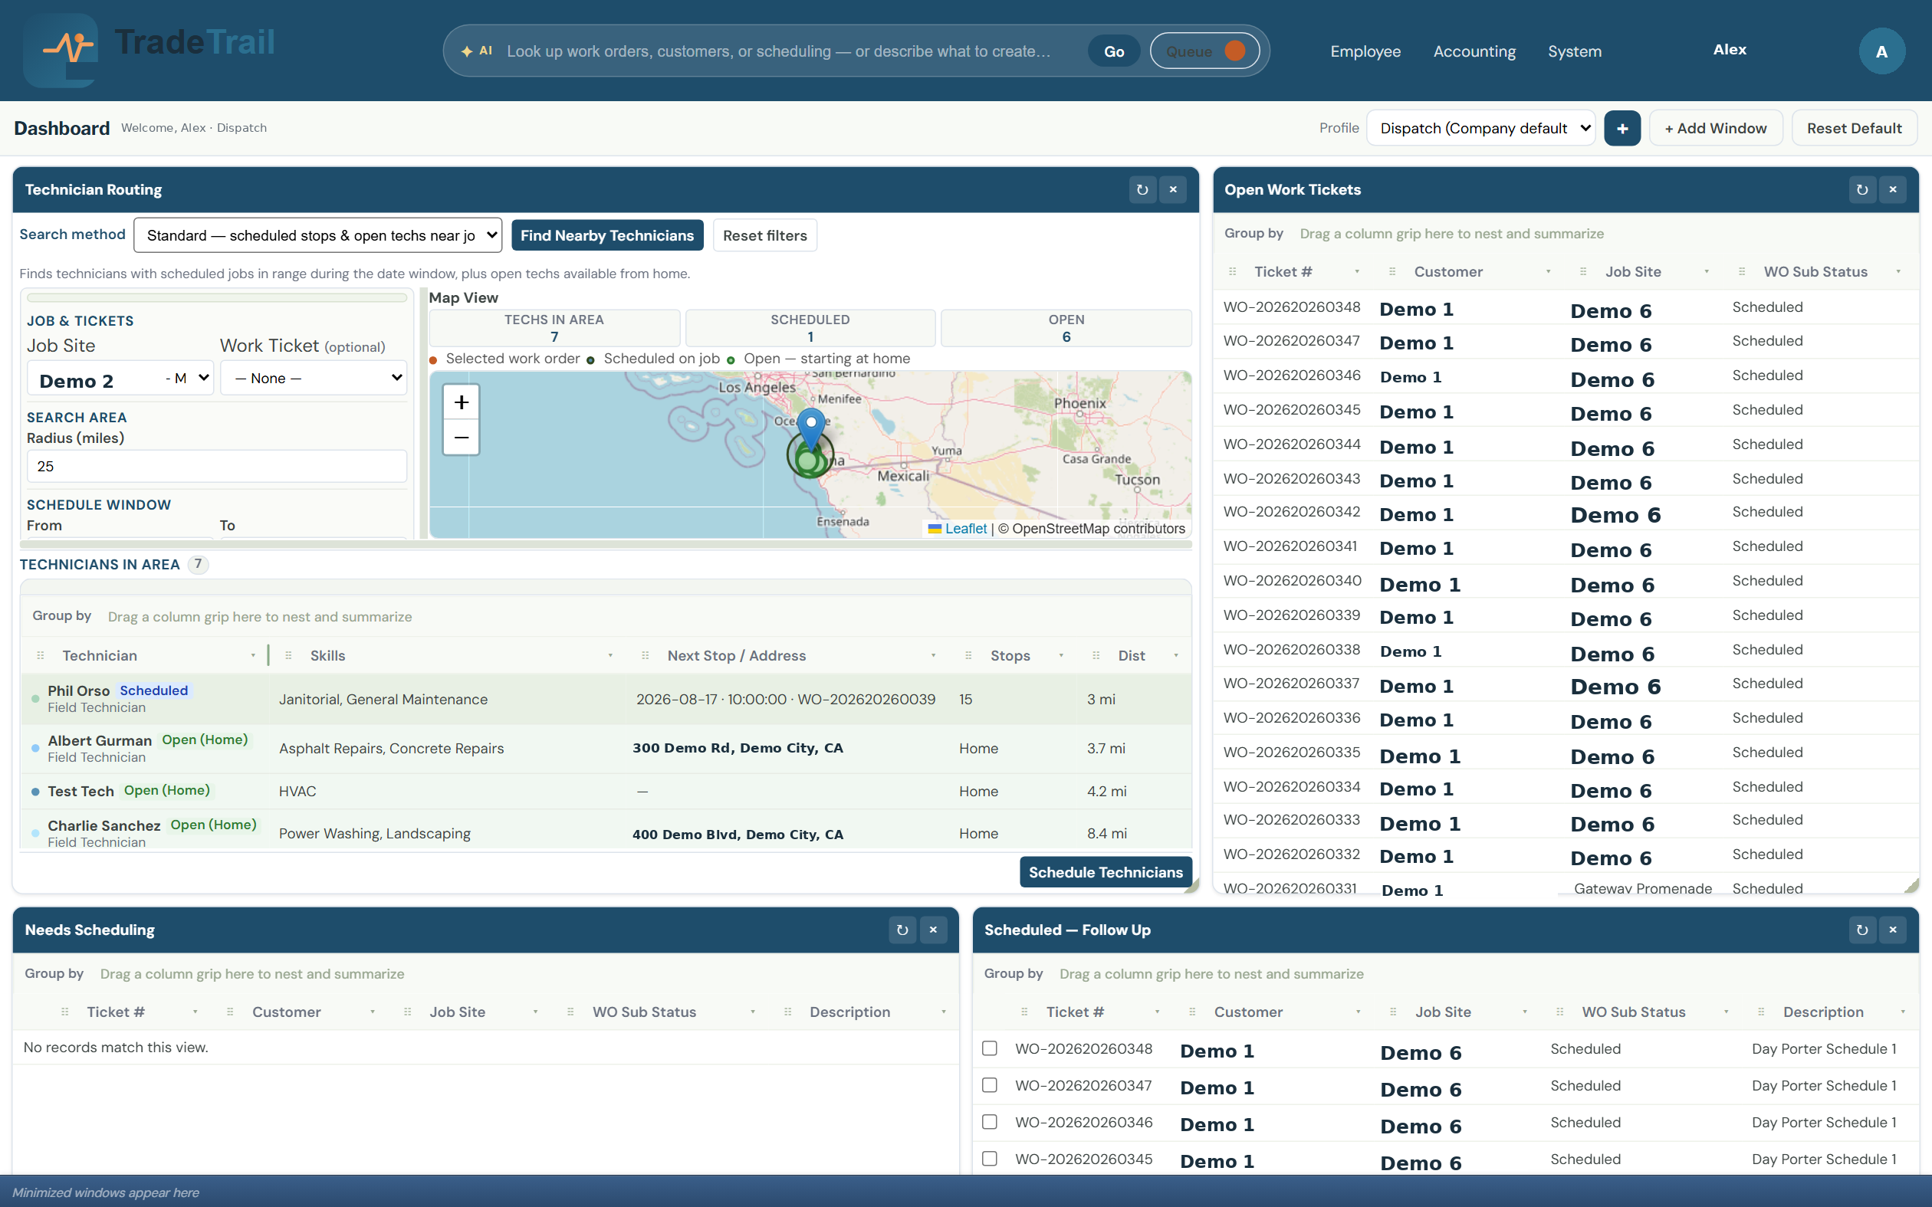Zoom in on the map

462,402
